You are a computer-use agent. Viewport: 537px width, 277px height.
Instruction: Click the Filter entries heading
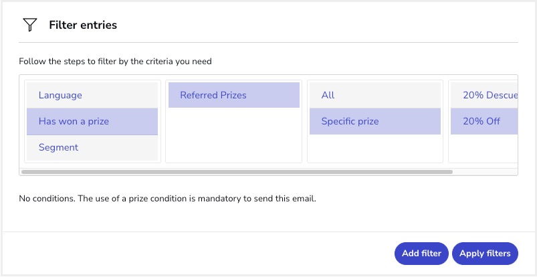(x=83, y=25)
